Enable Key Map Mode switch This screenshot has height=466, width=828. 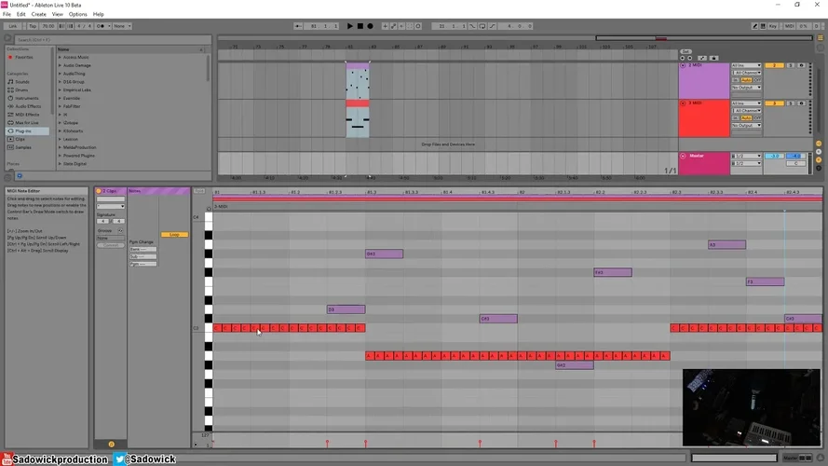(773, 26)
